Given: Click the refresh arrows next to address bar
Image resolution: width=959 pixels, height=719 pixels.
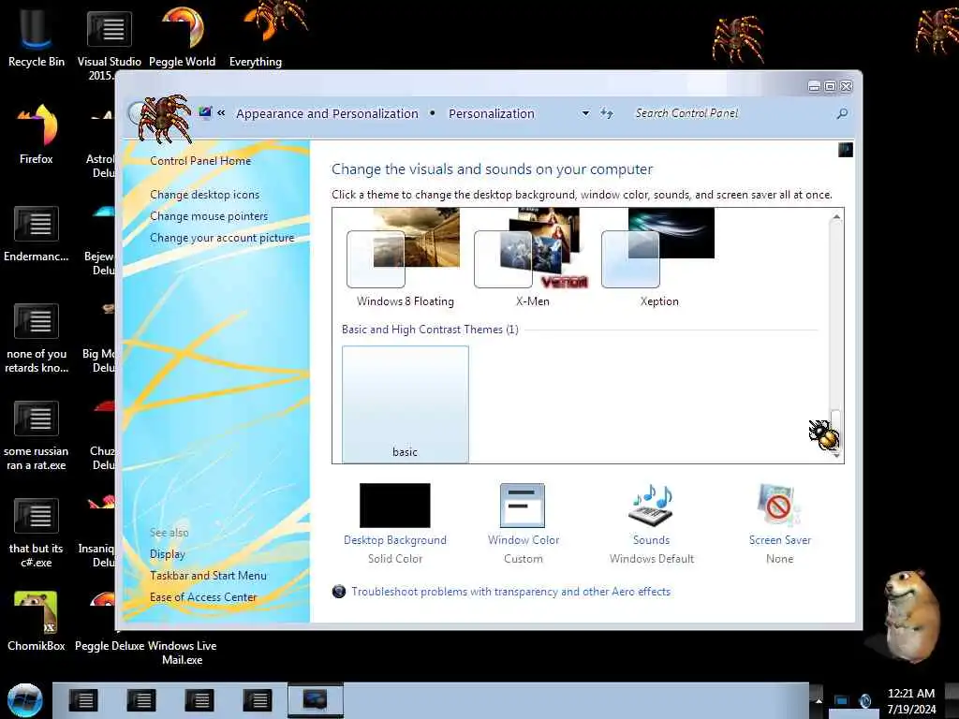Looking at the screenshot, I should click(x=607, y=113).
